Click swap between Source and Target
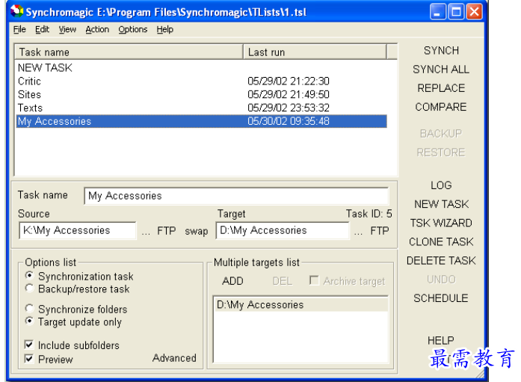 (197, 231)
